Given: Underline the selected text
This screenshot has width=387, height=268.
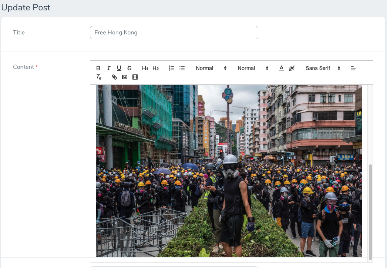Looking at the screenshot, I should pos(119,68).
